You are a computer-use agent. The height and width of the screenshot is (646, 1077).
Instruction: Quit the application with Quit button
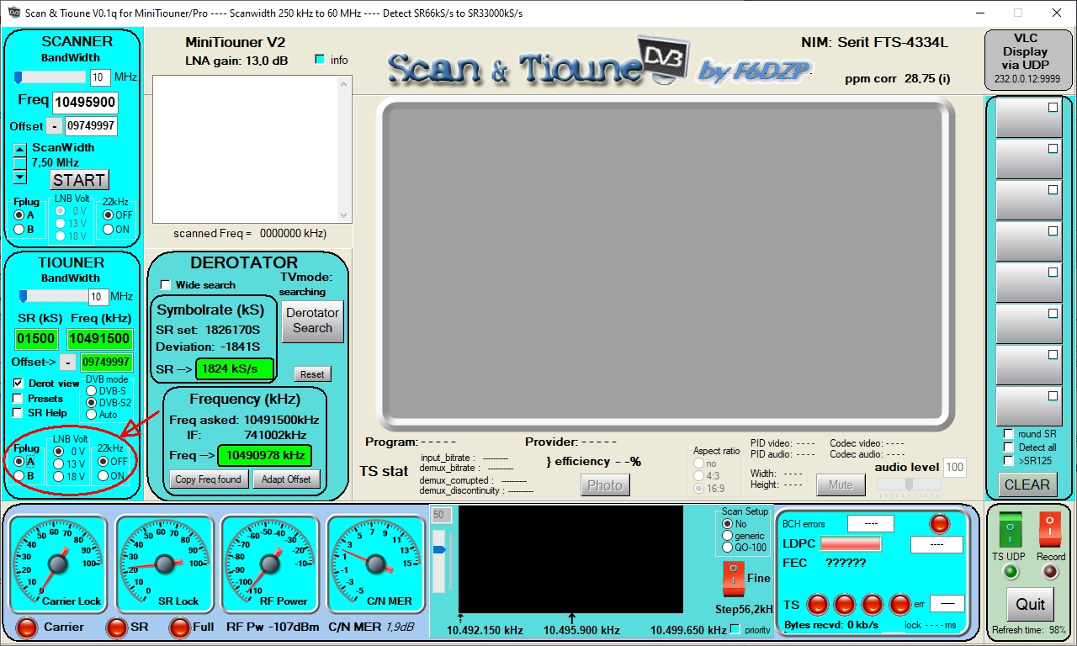point(1031,604)
